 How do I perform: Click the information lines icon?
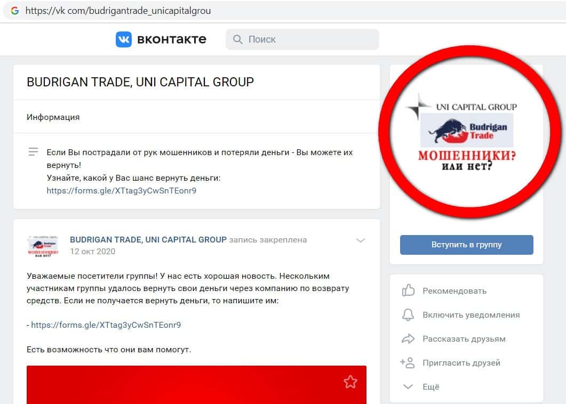(33, 152)
